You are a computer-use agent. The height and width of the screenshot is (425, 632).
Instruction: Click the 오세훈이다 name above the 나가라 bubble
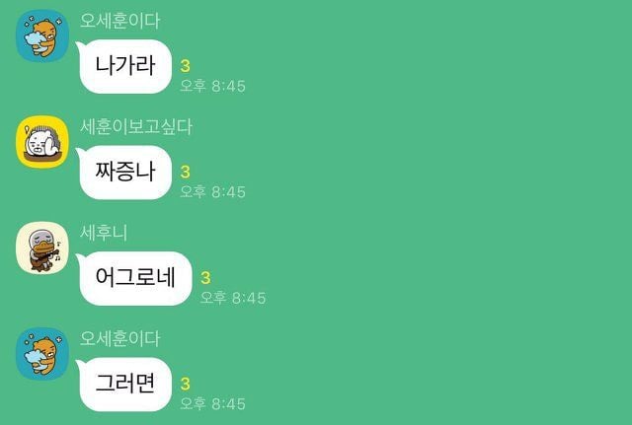tap(119, 21)
